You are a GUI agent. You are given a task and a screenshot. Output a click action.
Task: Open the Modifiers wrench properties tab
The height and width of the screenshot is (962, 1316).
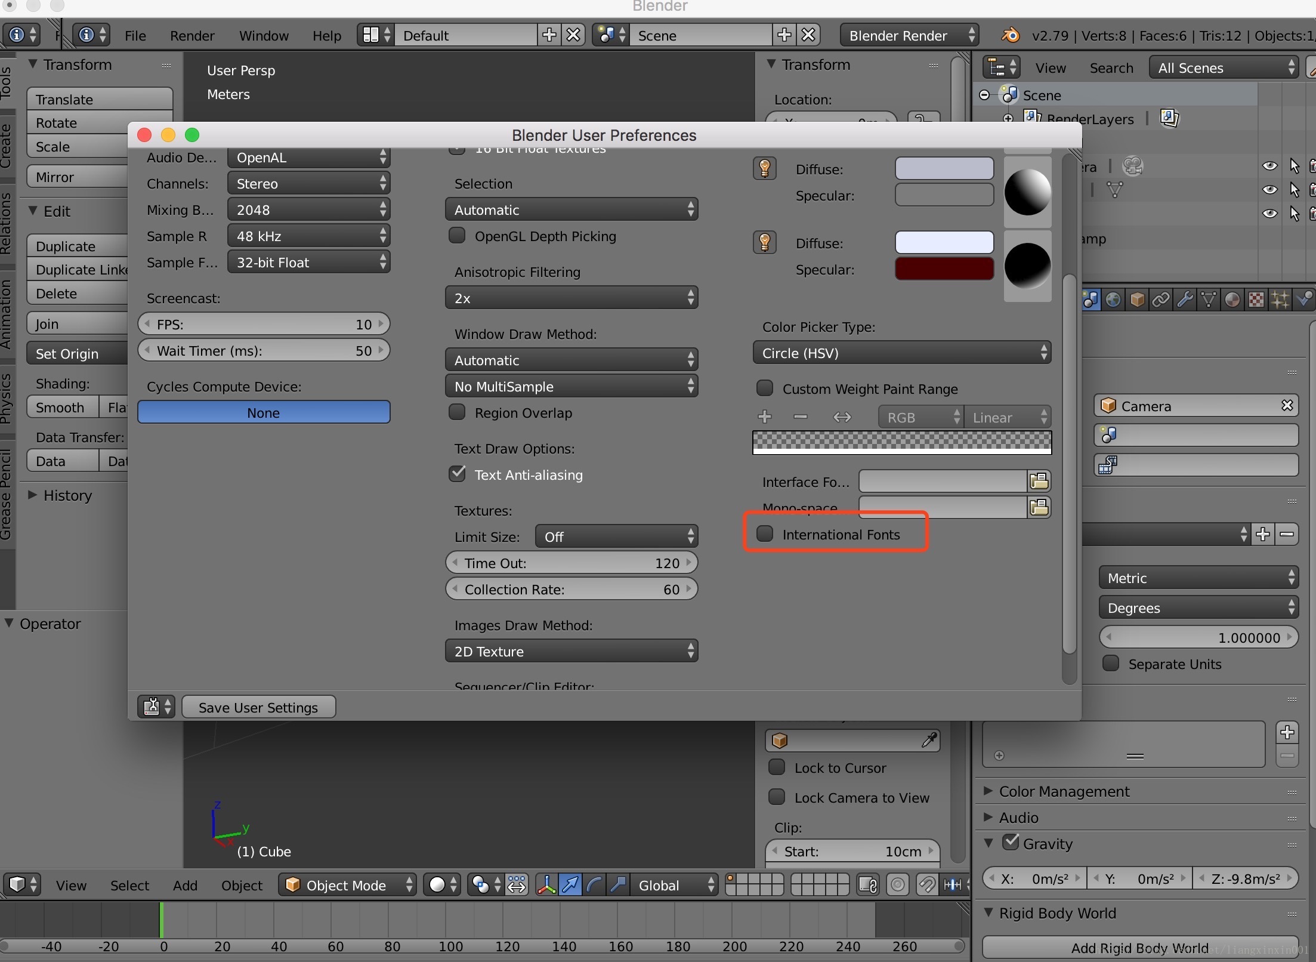tap(1185, 300)
